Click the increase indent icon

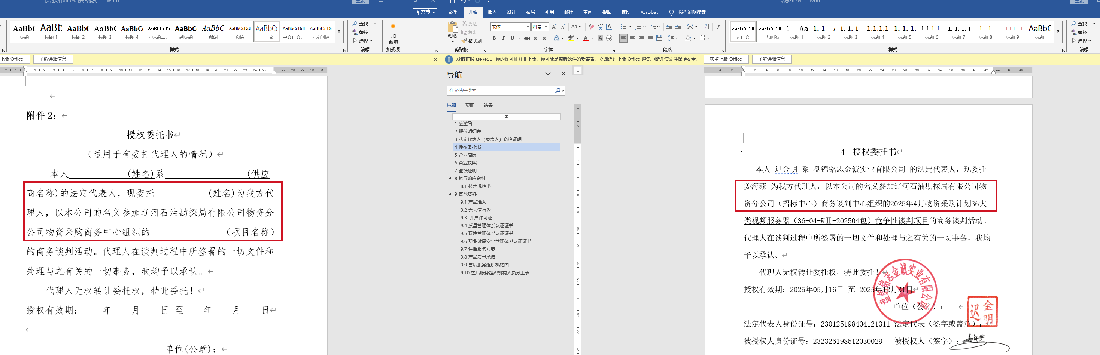pos(678,27)
